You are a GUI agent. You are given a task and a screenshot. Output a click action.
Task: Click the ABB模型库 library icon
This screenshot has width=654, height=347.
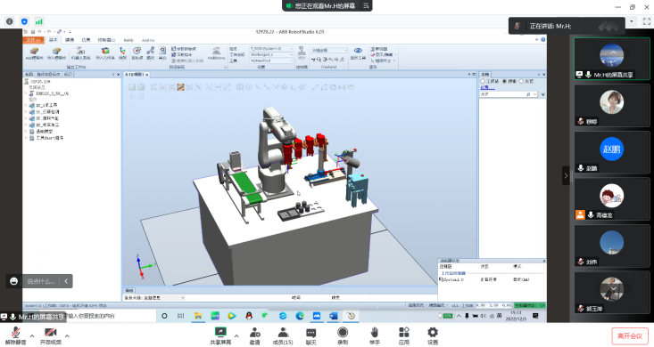coord(34,52)
